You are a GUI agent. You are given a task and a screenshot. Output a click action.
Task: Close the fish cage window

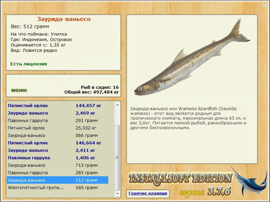(x=264, y=5)
